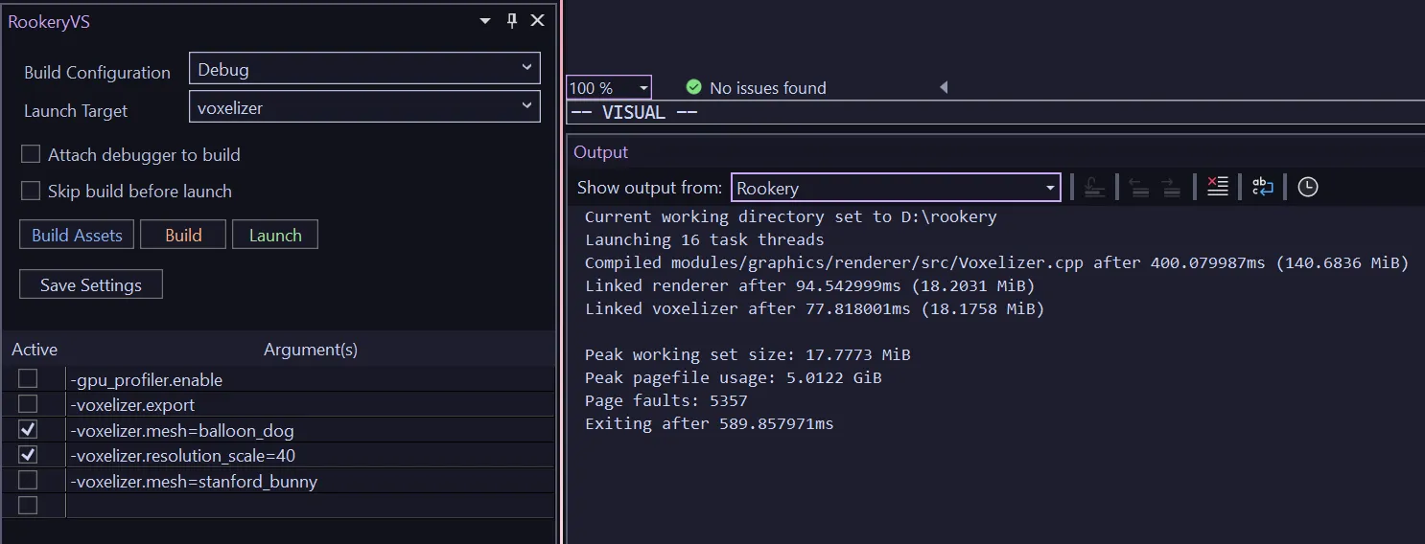
Task: Click the Build Assets button
Action: tap(77, 235)
